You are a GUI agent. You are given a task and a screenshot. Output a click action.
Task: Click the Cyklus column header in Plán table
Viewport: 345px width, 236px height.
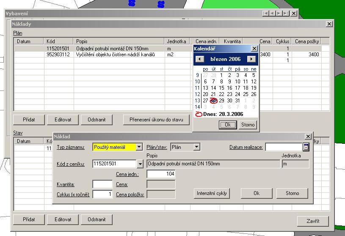[282, 41]
